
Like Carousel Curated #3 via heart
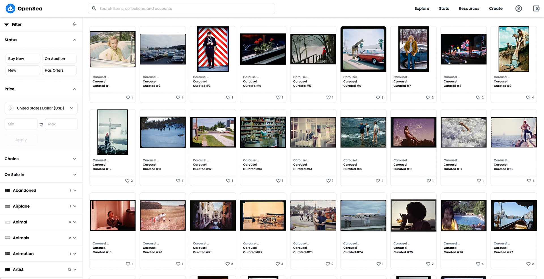tap(228, 97)
